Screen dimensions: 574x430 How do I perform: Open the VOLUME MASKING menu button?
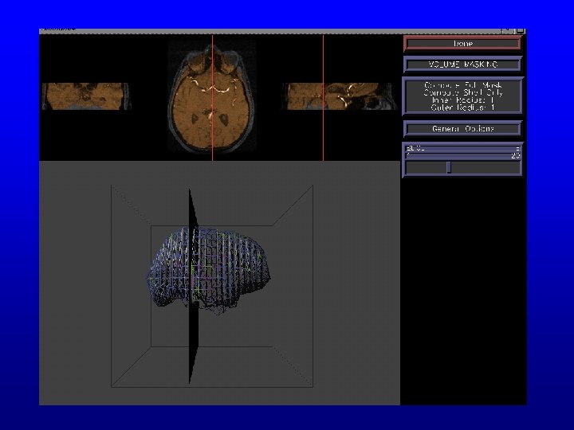(462, 64)
